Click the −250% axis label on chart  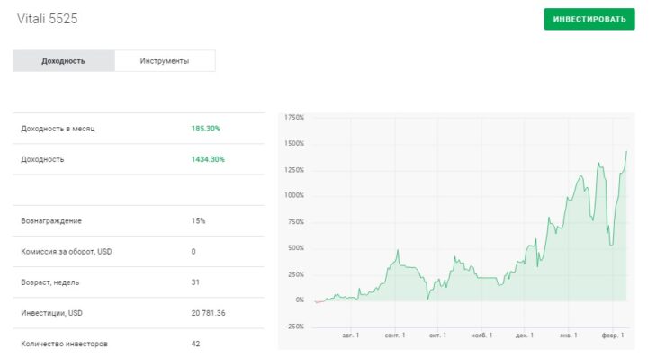[294, 327]
